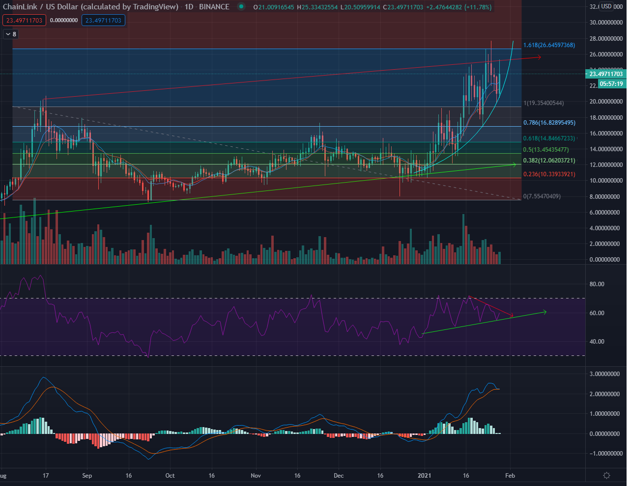Click the 60.00 RSI axis label

click(x=597, y=313)
